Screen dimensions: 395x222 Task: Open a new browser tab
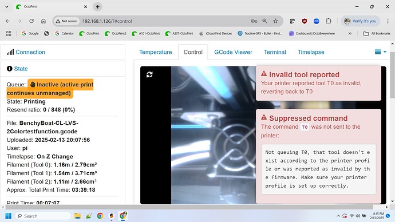98,7
